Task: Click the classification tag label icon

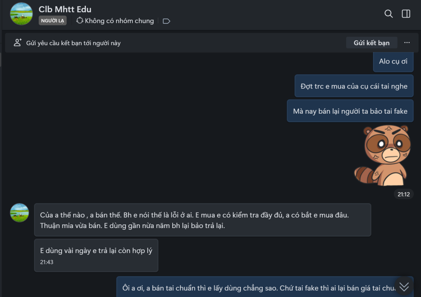Action: pos(167,21)
